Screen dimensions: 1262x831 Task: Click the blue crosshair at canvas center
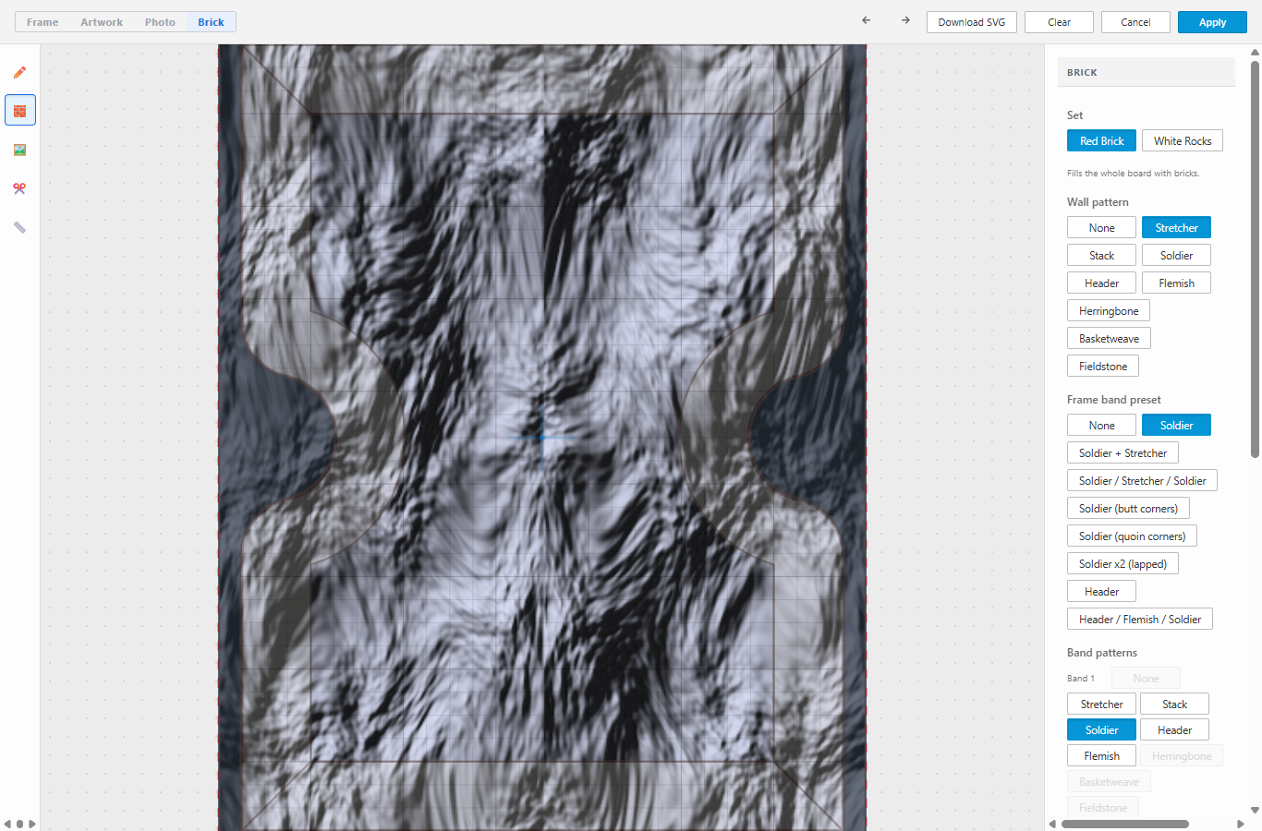click(x=543, y=437)
